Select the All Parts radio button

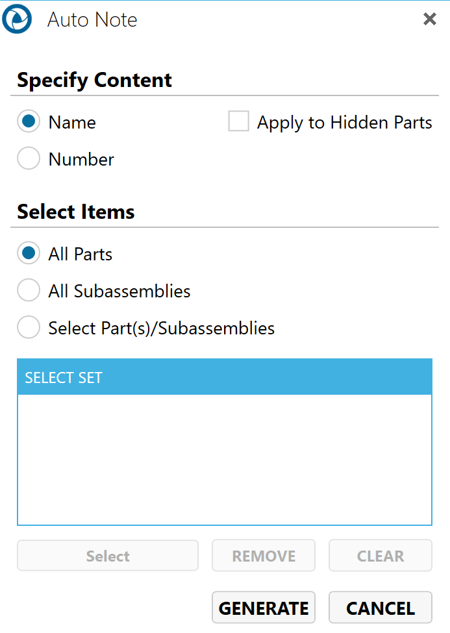click(29, 254)
